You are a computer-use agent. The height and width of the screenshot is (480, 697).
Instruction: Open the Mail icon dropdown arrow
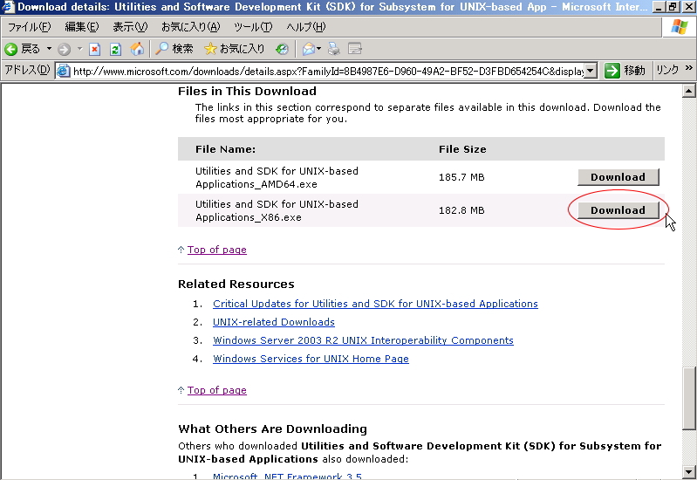pyautogui.click(x=318, y=49)
